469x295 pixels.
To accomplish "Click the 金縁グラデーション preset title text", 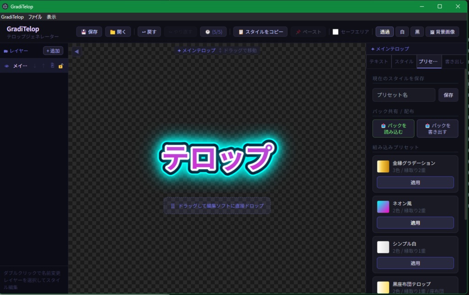I will [414, 163].
